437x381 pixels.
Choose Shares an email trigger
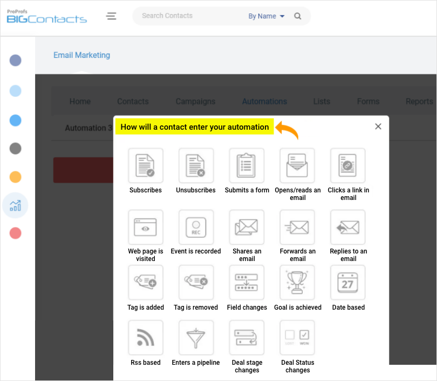[x=247, y=227]
